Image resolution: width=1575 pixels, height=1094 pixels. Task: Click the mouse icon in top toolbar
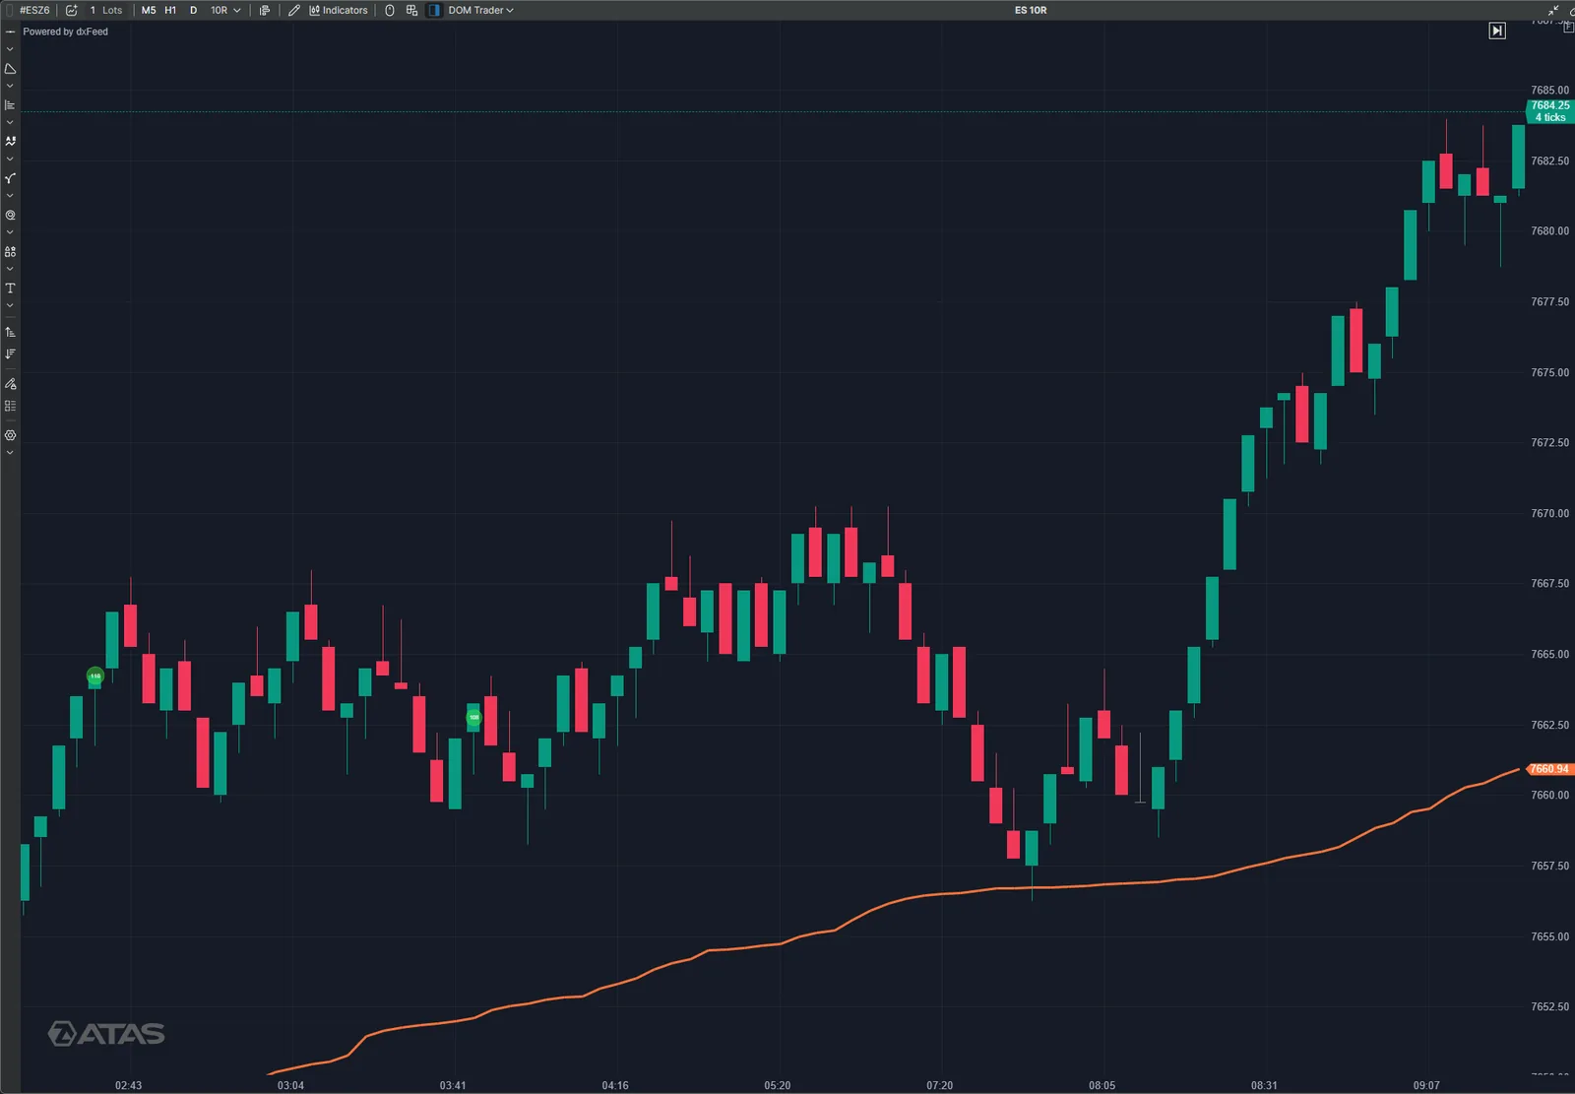(x=390, y=10)
